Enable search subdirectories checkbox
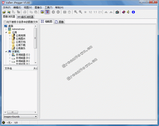Image resolution: width=159 pixels, height=126 pixels. [x=5, y=22]
